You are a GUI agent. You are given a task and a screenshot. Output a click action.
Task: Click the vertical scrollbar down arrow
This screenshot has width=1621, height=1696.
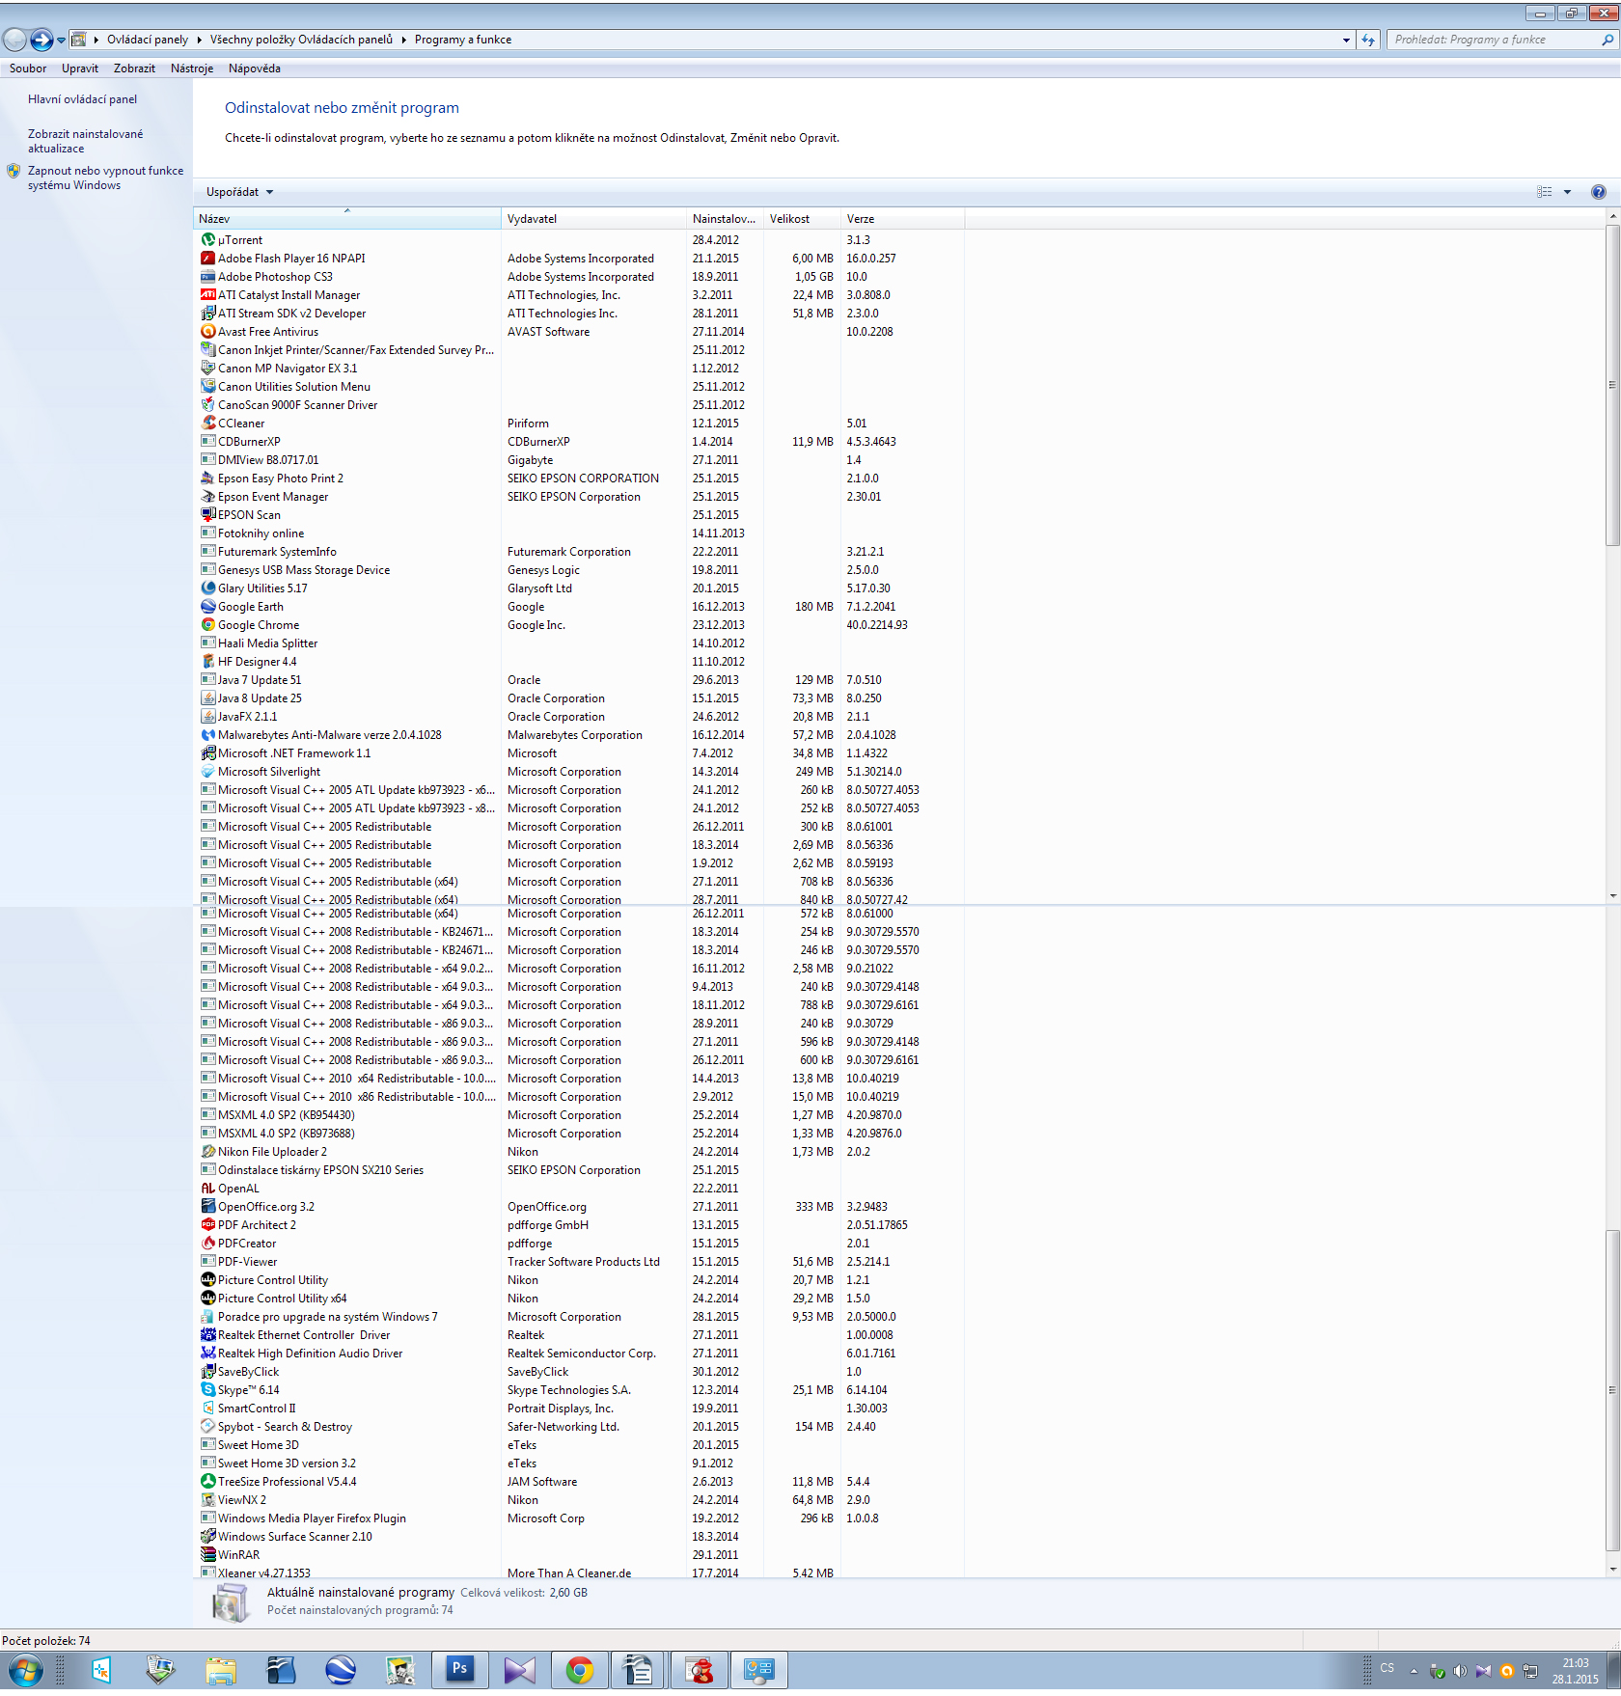point(1612,1570)
